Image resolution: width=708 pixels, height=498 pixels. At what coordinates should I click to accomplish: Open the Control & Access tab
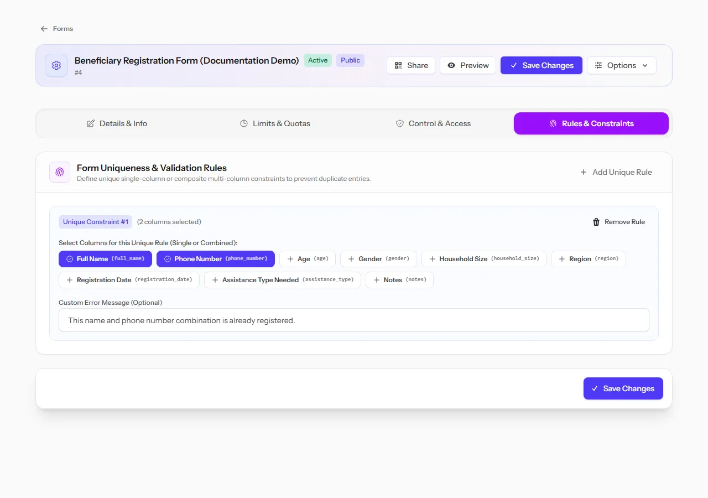click(434, 123)
